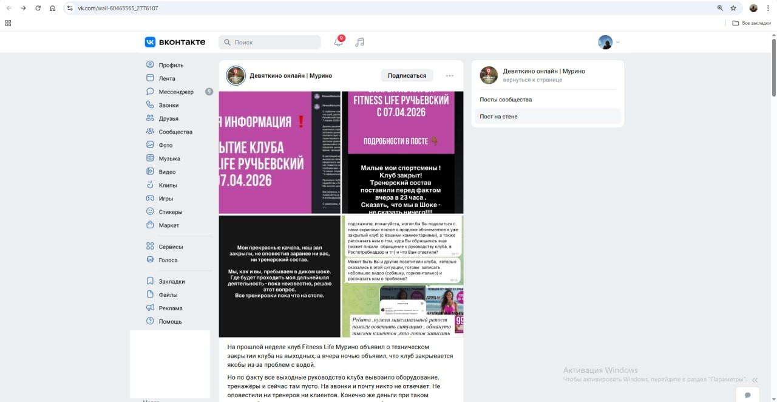Open Messenger from the left sidebar

point(176,92)
